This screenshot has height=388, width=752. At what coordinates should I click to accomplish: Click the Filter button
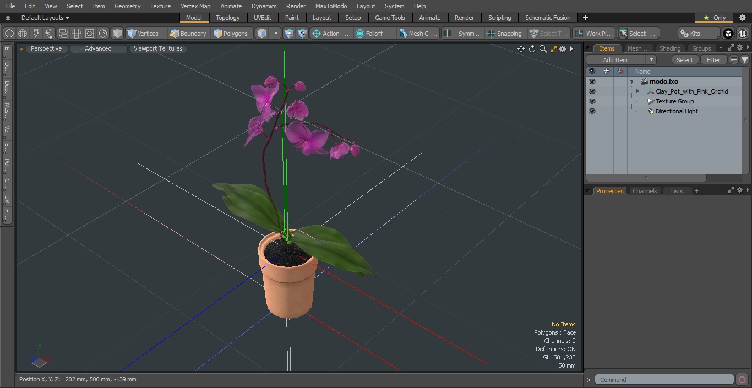[x=713, y=60]
